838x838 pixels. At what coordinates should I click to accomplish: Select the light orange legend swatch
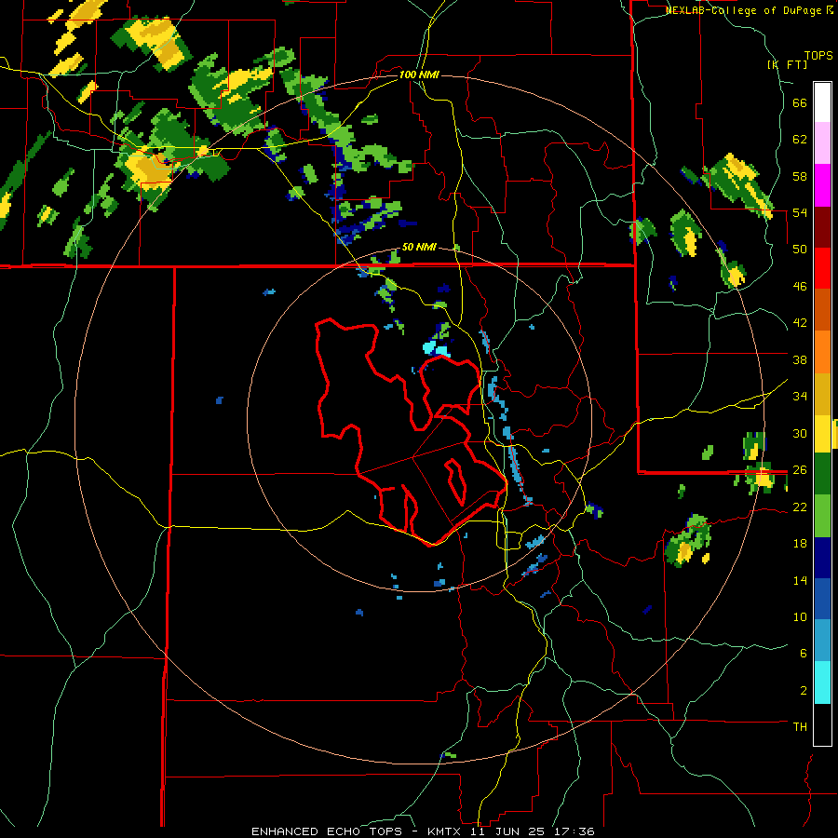click(822, 352)
